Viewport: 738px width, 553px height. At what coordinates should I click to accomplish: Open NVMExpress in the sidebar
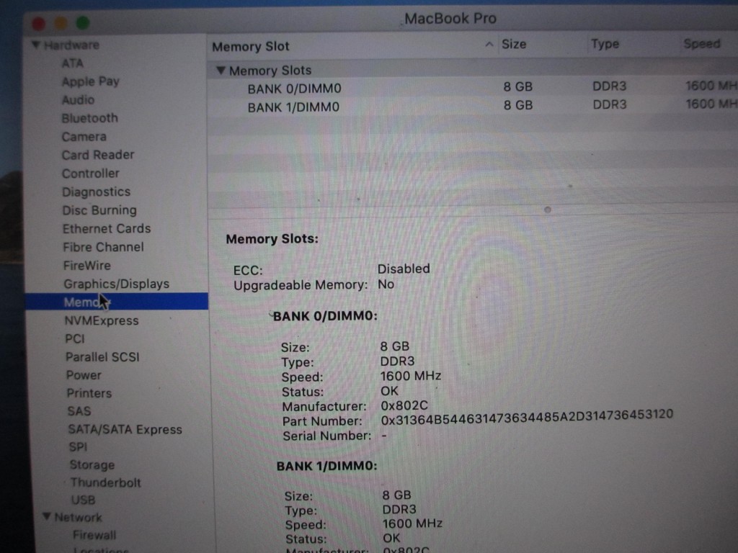point(102,320)
